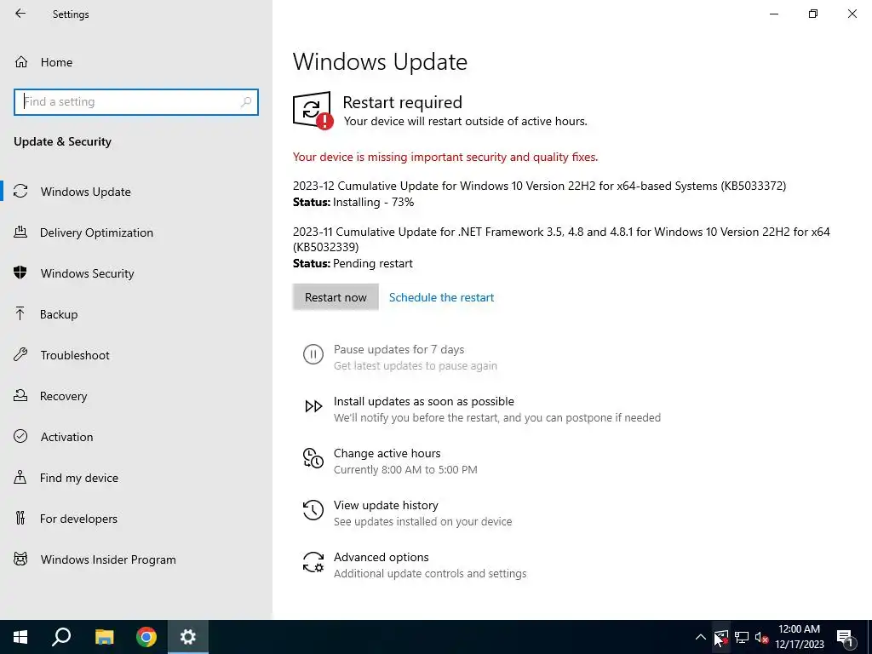The width and height of the screenshot is (872, 654).
Task: Click the pause circle icon
Action: click(x=313, y=354)
